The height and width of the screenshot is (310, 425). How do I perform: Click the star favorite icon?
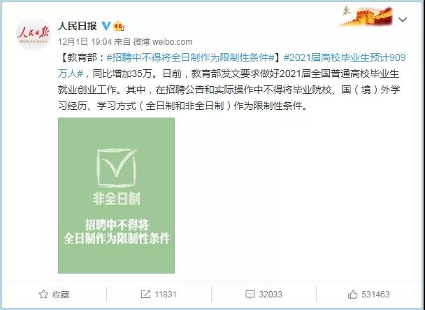point(43,295)
